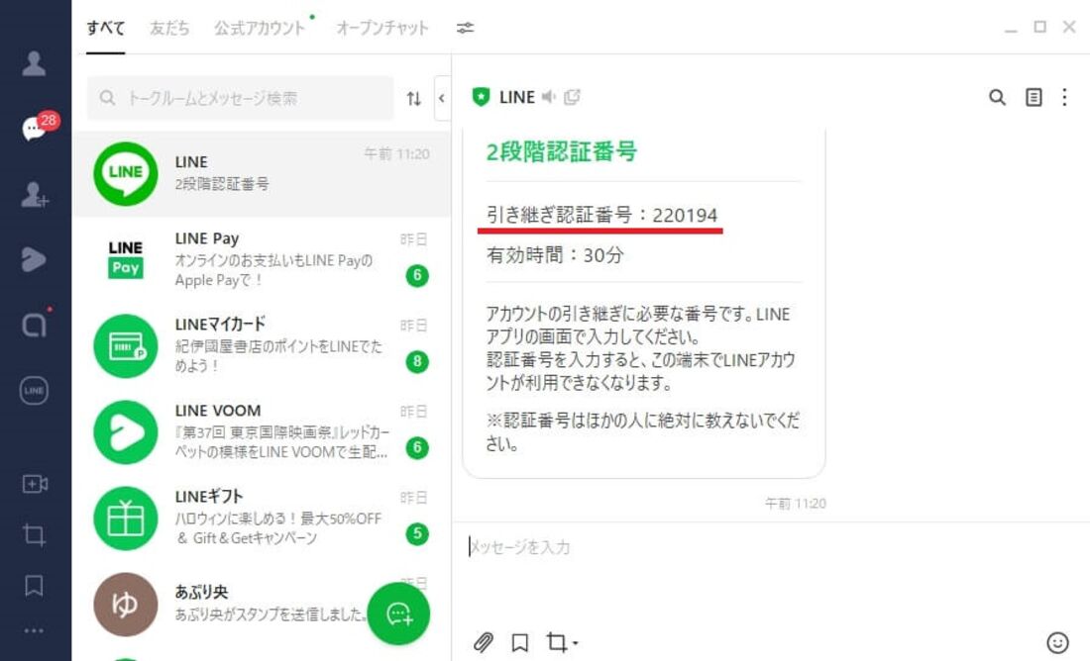Collapse the chat list panel

(x=441, y=98)
